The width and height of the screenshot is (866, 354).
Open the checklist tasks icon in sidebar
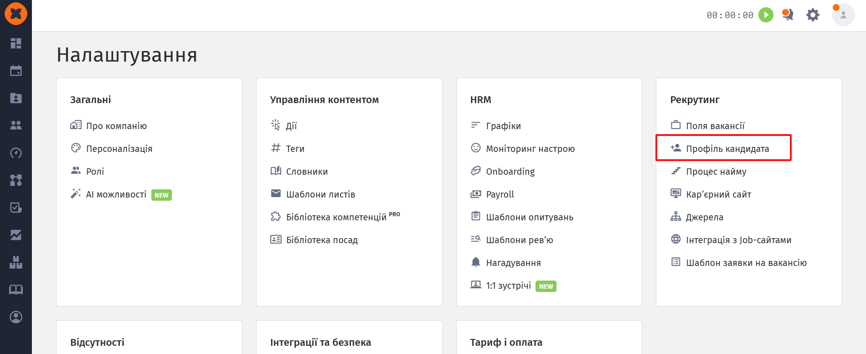click(x=16, y=208)
